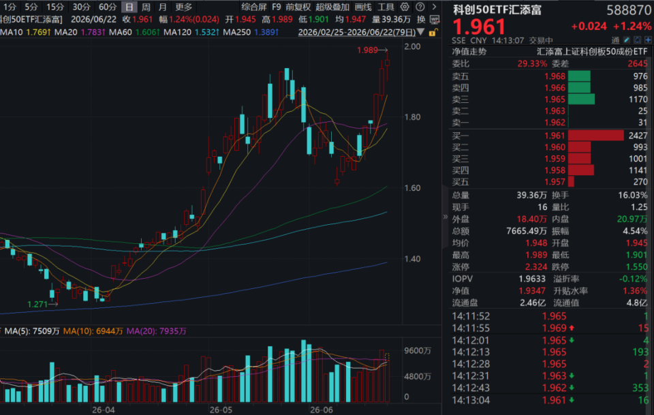
Task: Click the WP monitor icon
Action: coord(434,19)
